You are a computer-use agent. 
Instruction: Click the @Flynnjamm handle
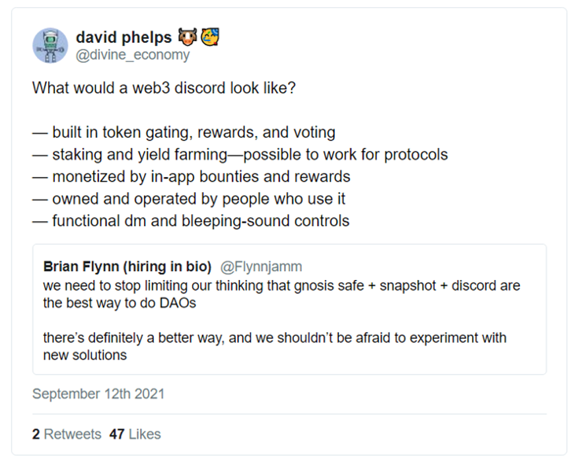(261, 267)
